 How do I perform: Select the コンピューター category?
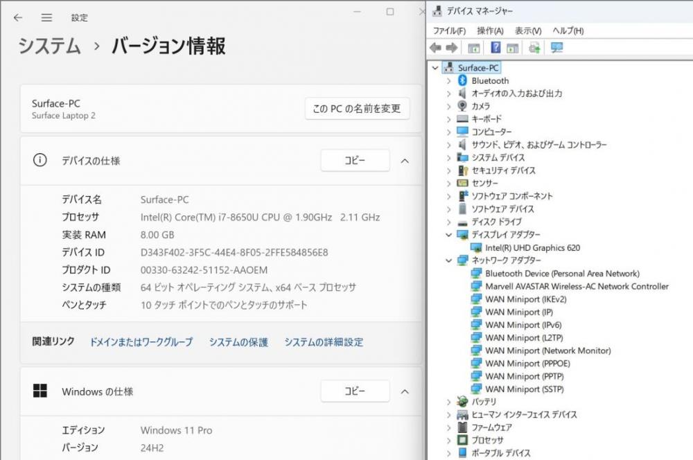491,132
